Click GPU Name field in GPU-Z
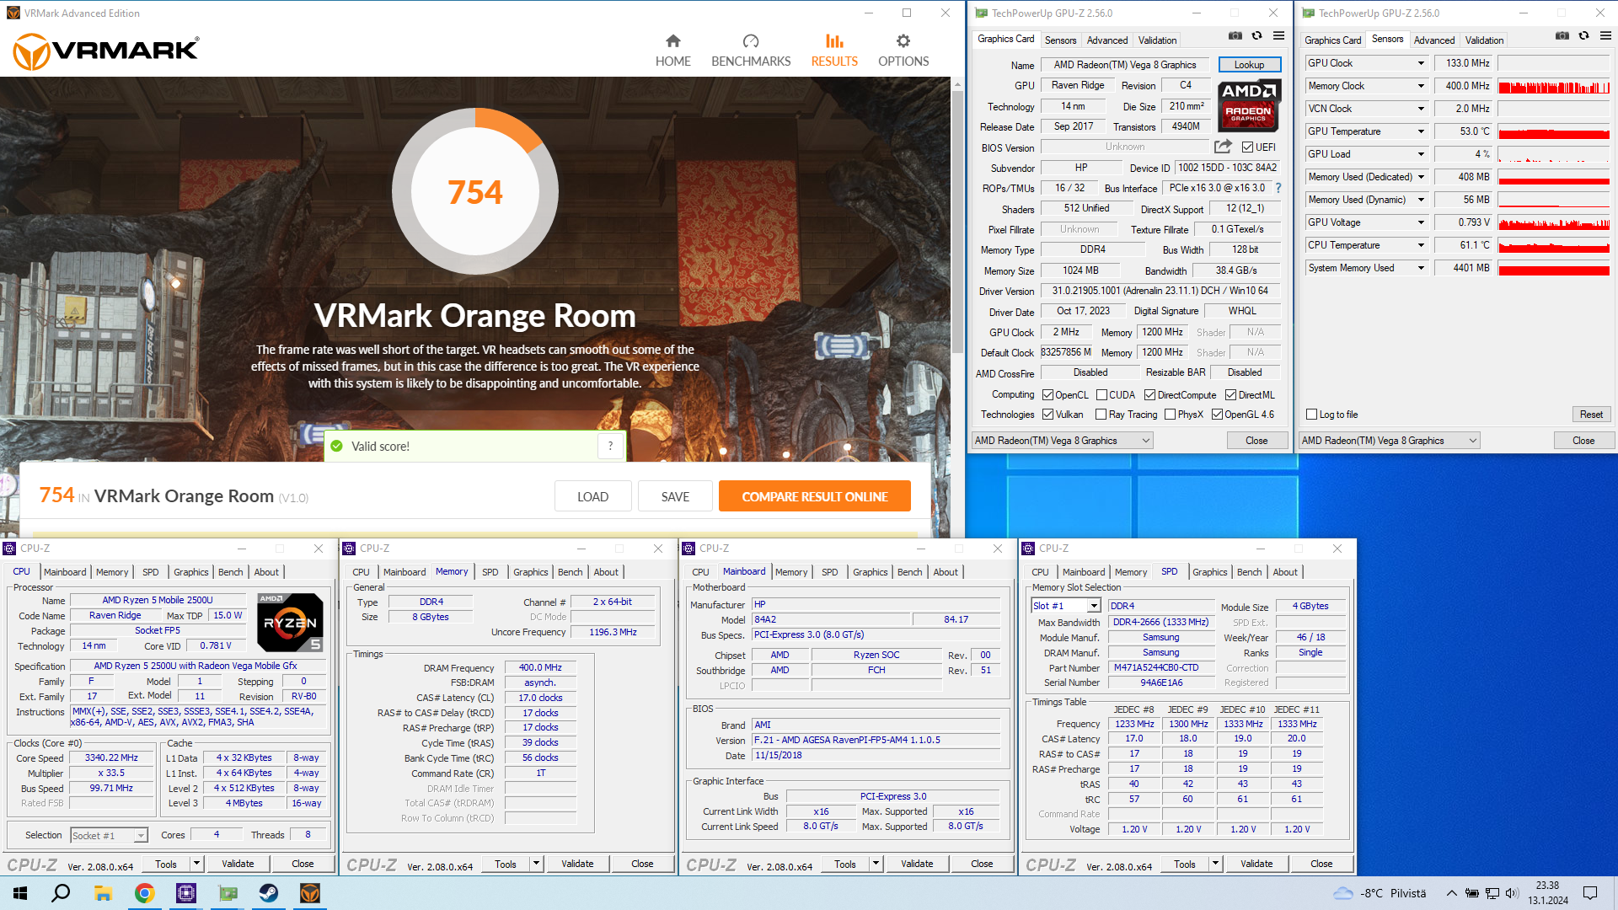 coord(1126,64)
